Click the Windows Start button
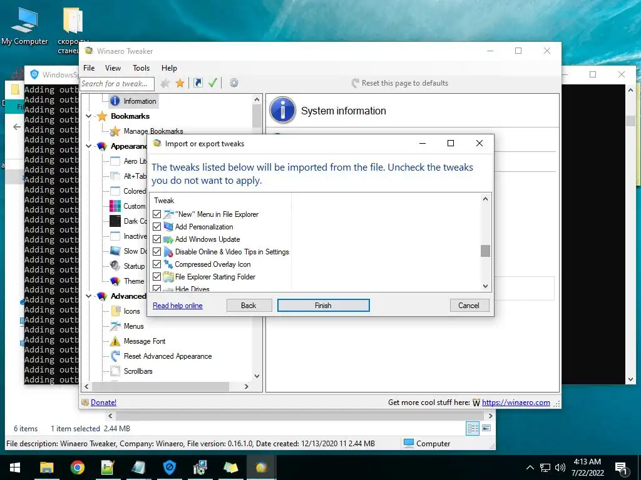This screenshot has width=641, height=480. (x=15, y=467)
